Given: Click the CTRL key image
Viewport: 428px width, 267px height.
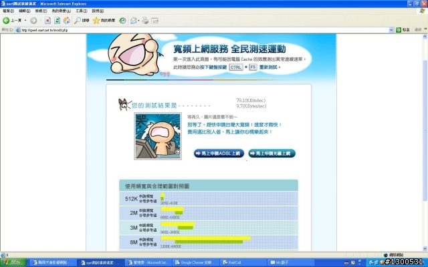Looking at the screenshot, I should coord(236,67).
